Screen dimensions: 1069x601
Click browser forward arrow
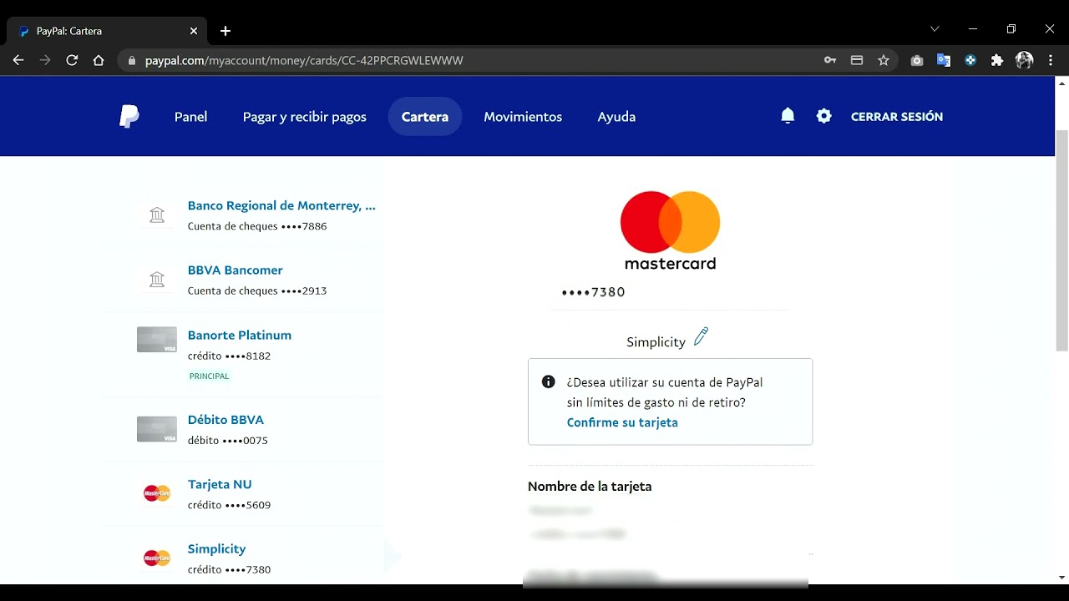[45, 60]
